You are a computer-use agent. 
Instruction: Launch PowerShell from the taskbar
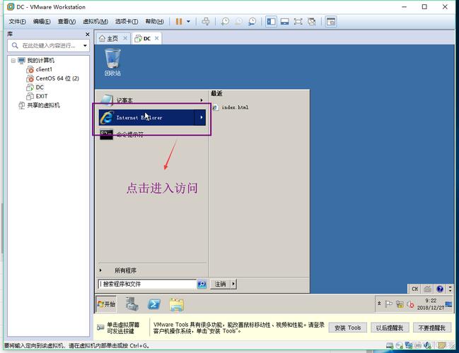click(154, 304)
